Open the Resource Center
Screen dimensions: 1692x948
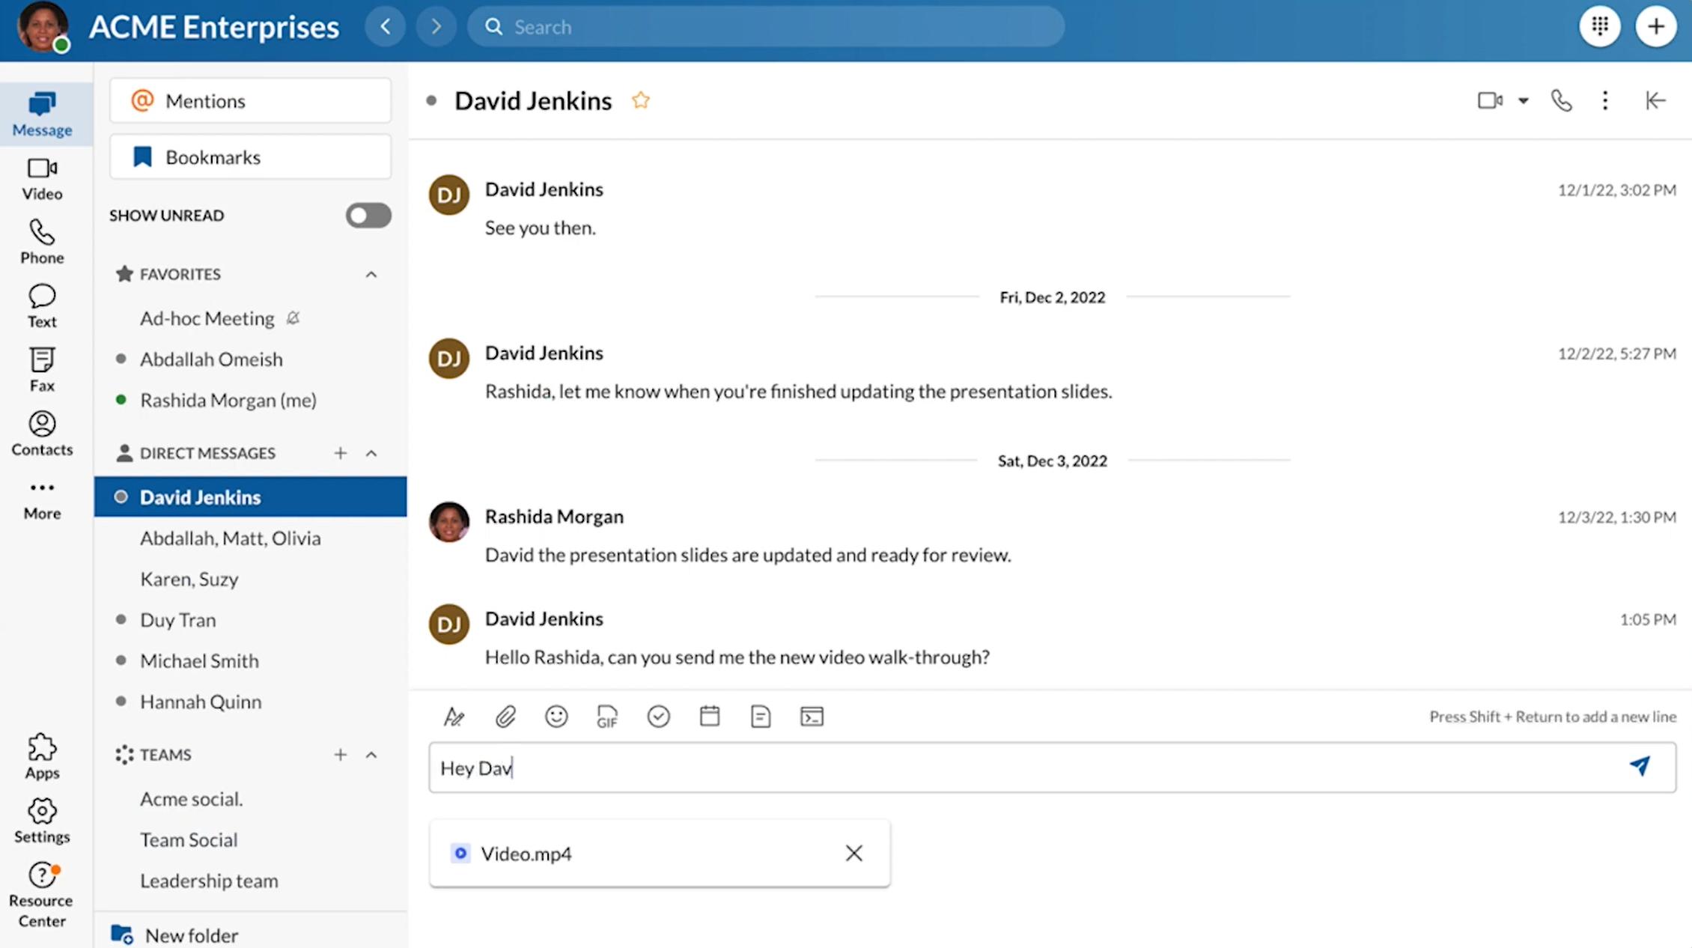42,896
